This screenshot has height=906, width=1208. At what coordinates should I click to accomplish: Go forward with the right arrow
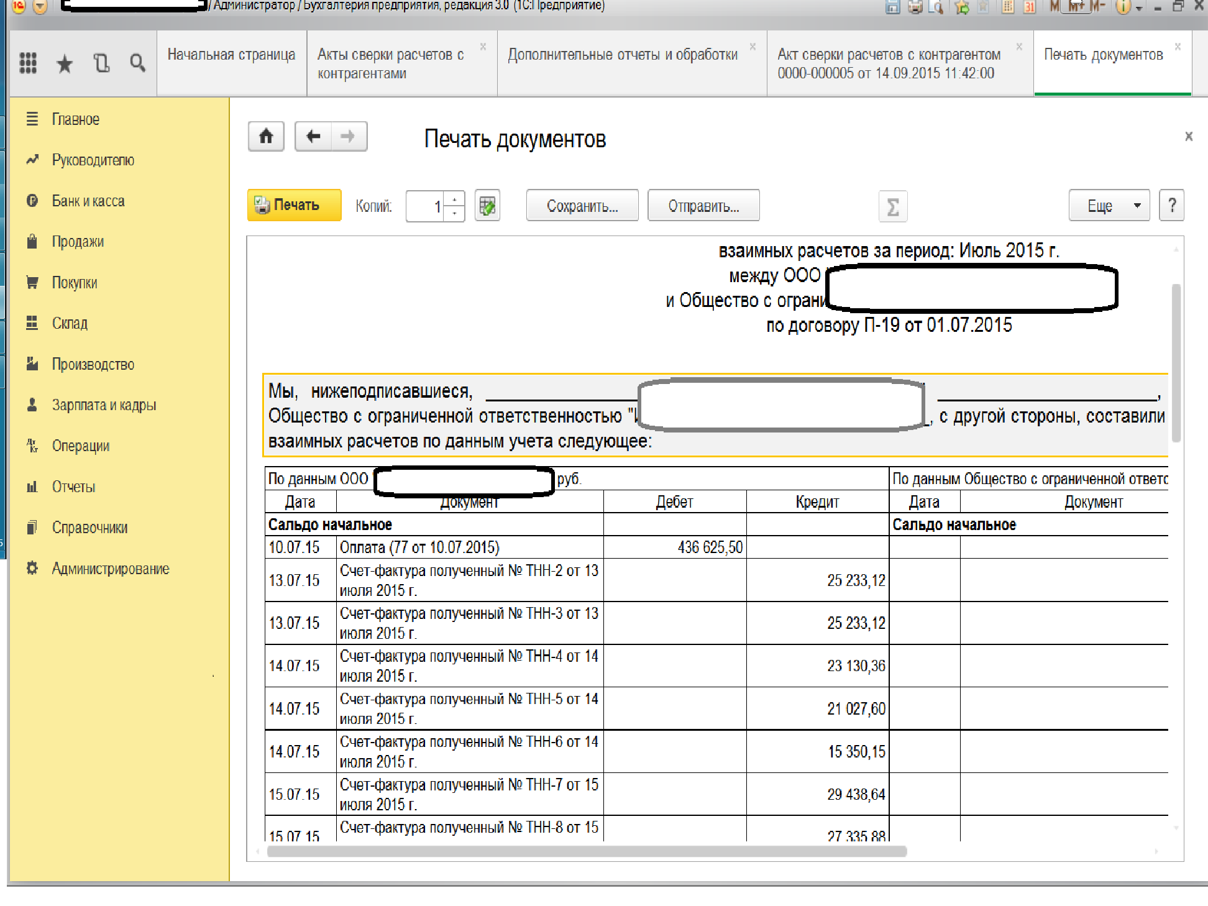pyautogui.click(x=349, y=136)
